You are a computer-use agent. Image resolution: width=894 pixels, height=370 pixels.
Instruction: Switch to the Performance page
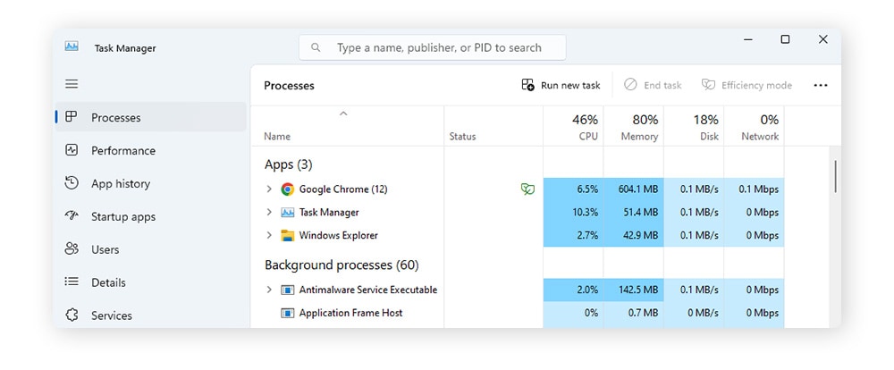(x=150, y=150)
